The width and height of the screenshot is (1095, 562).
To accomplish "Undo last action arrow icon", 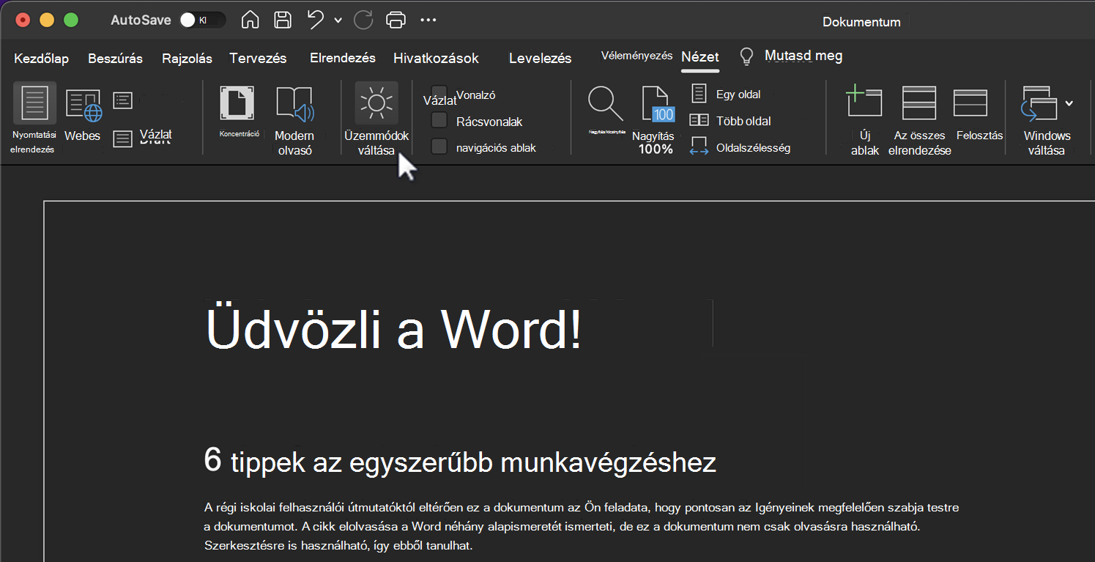I will point(316,20).
